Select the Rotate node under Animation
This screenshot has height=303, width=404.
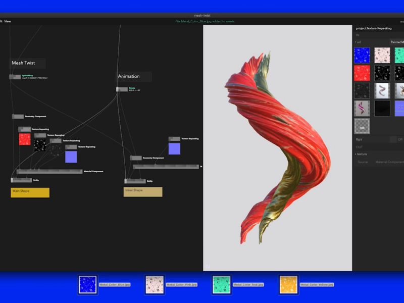tap(122, 89)
